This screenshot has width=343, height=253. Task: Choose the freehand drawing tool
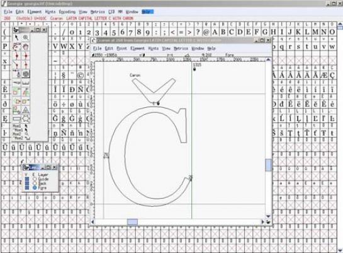click(16, 47)
